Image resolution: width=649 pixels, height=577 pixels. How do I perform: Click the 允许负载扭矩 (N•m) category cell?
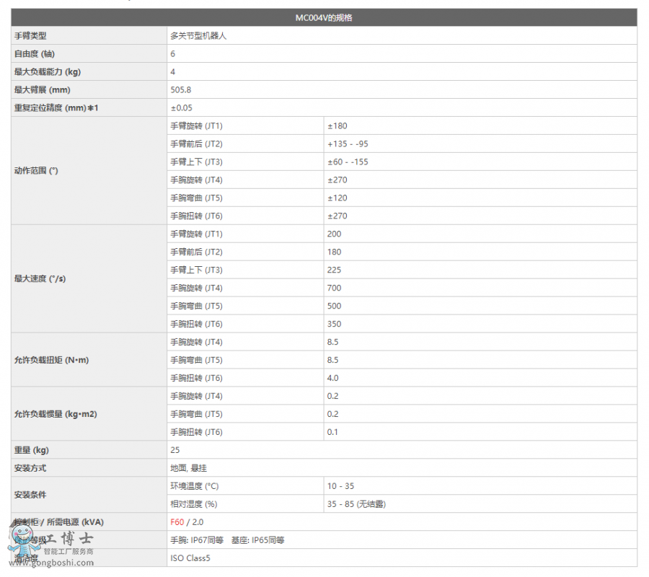tap(51, 360)
